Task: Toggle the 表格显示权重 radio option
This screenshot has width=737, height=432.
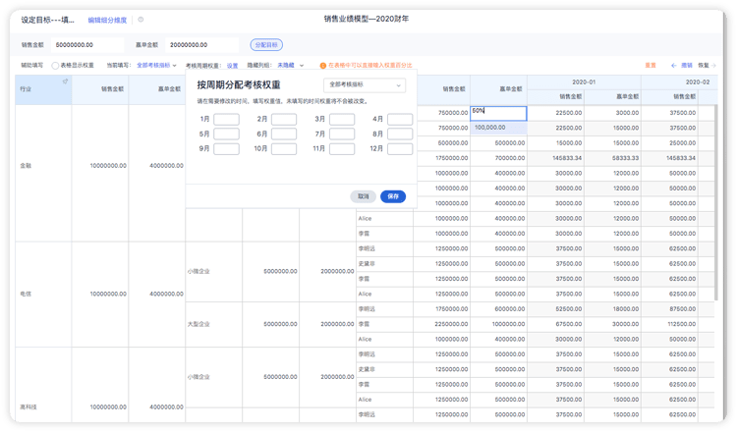Action: point(55,66)
